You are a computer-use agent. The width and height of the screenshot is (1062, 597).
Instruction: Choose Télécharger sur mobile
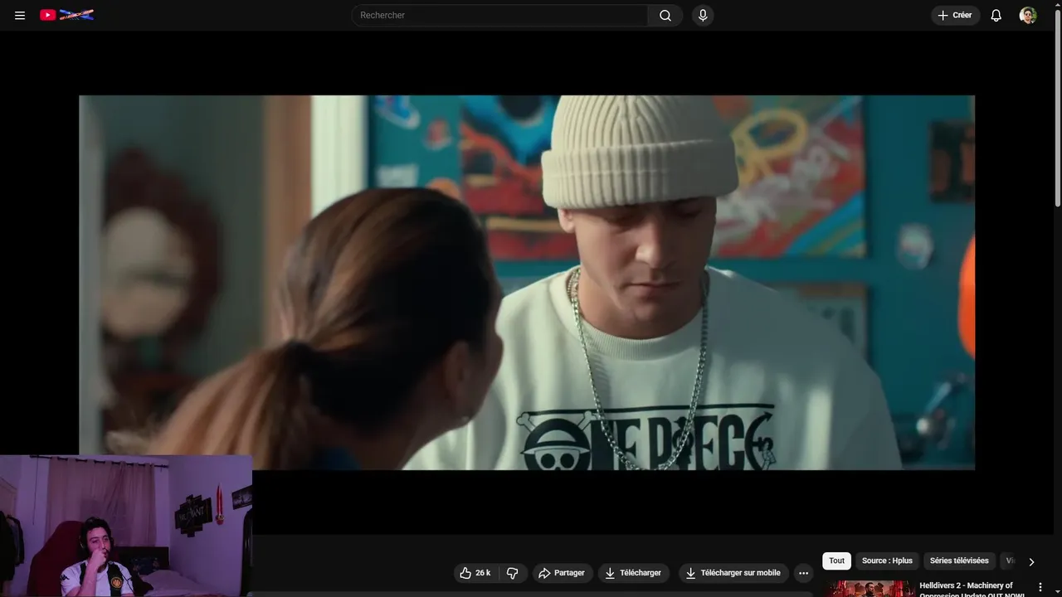click(x=733, y=573)
